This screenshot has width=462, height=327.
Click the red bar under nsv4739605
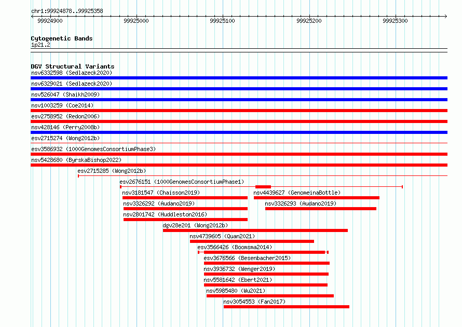[252, 241]
